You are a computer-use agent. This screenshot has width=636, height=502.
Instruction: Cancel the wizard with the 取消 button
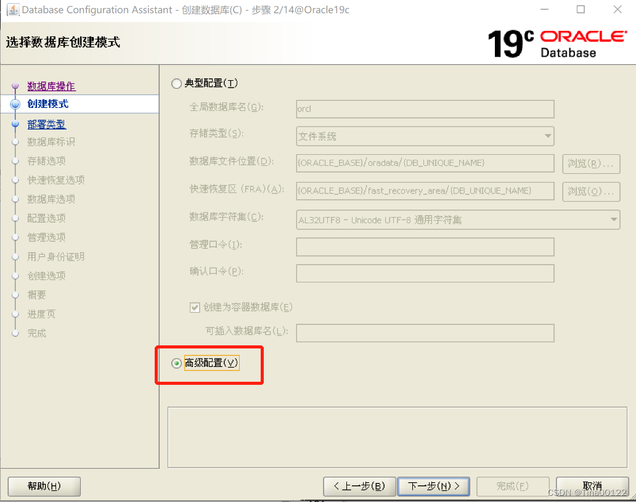click(x=592, y=486)
